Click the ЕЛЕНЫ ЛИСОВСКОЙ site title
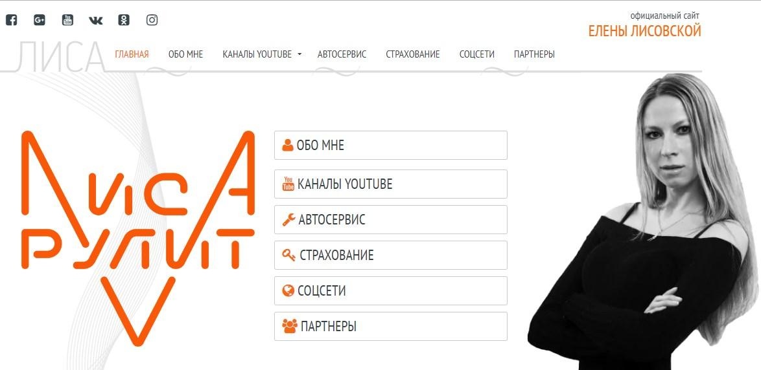Screen dimensions: 761x370 tap(644, 32)
